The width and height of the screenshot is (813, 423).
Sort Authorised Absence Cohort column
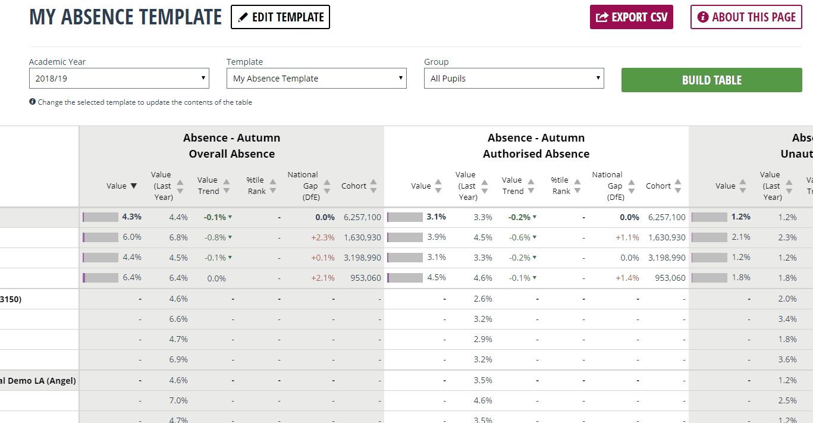[x=664, y=186]
